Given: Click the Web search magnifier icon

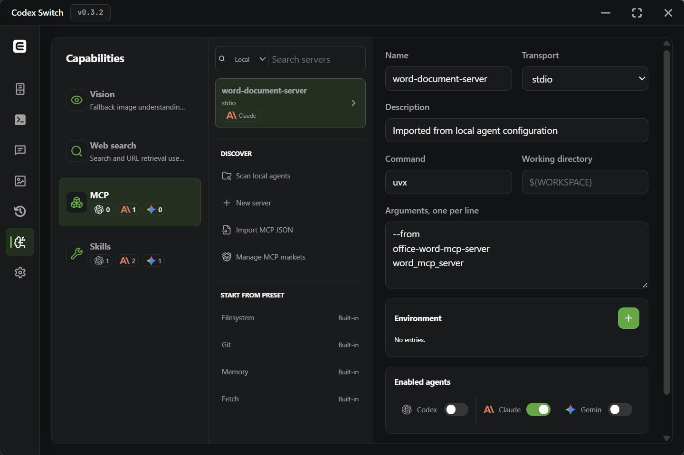Looking at the screenshot, I should pos(76,151).
